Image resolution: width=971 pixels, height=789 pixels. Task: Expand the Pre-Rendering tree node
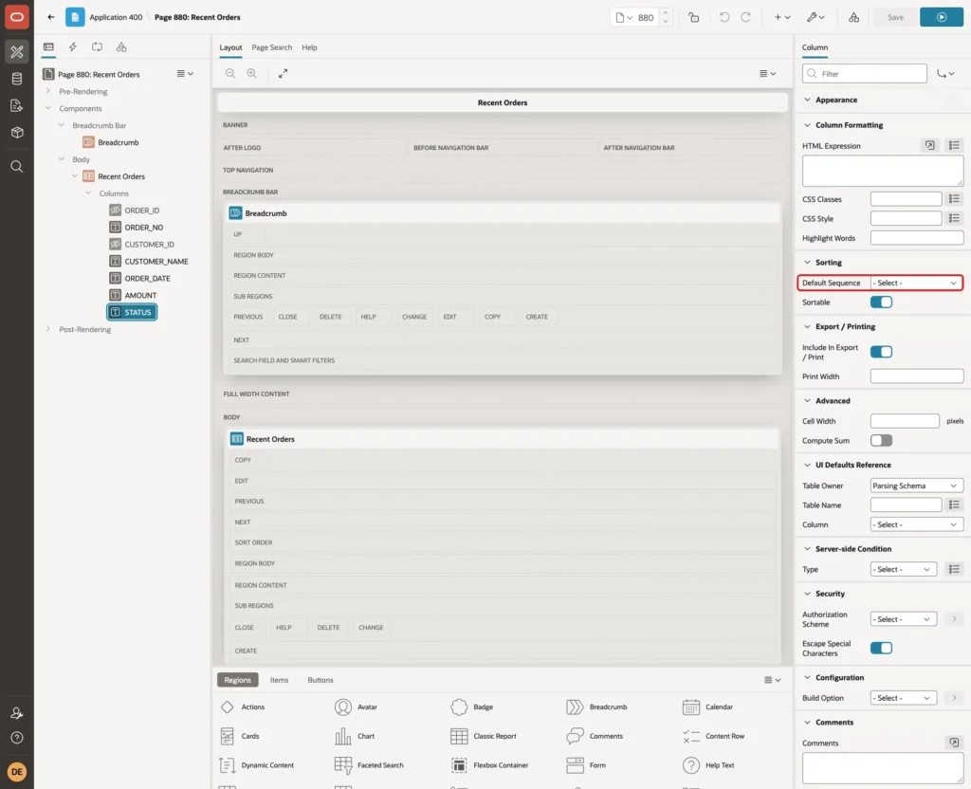48,91
